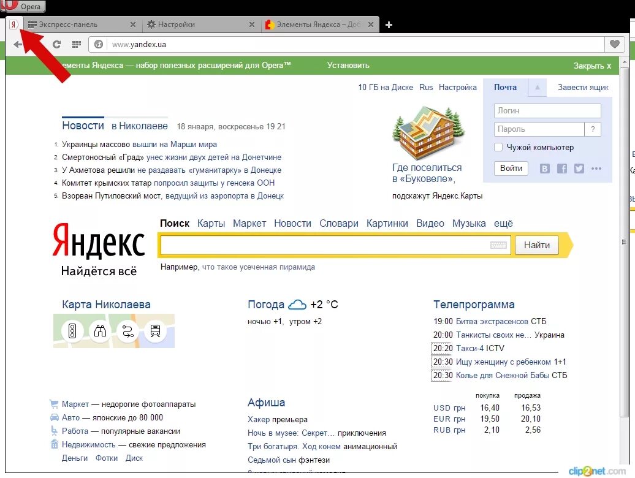The width and height of the screenshot is (635, 478).
Task: Select the Музыка service link
Action: point(469,224)
